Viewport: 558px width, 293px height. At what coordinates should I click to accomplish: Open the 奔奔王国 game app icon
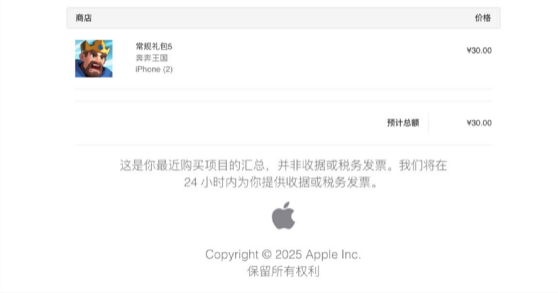94,59
